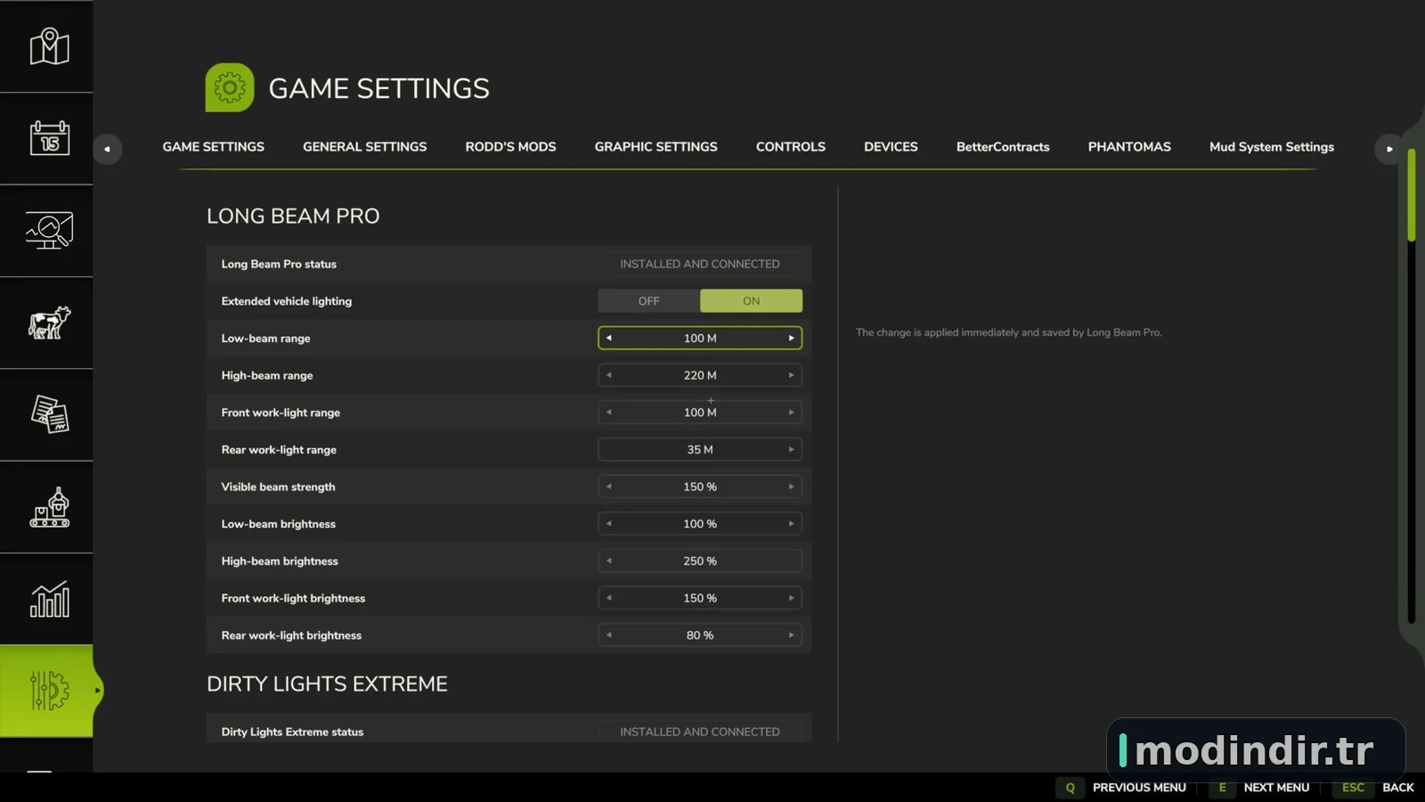This screenshot has width=1425, height=802.
Task: Click NEXT MENU button
Action: pos(1276,788)
